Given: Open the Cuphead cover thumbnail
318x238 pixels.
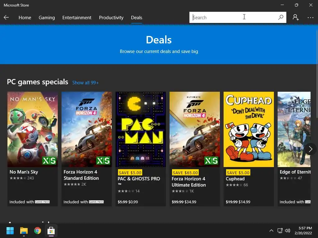Looking at the screenshot, I should [249, 129].
